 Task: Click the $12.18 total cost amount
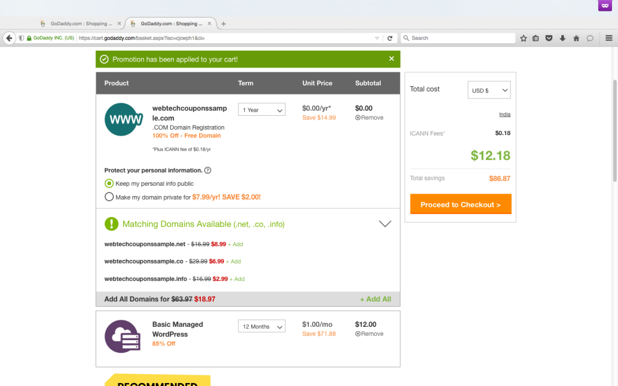490,156
